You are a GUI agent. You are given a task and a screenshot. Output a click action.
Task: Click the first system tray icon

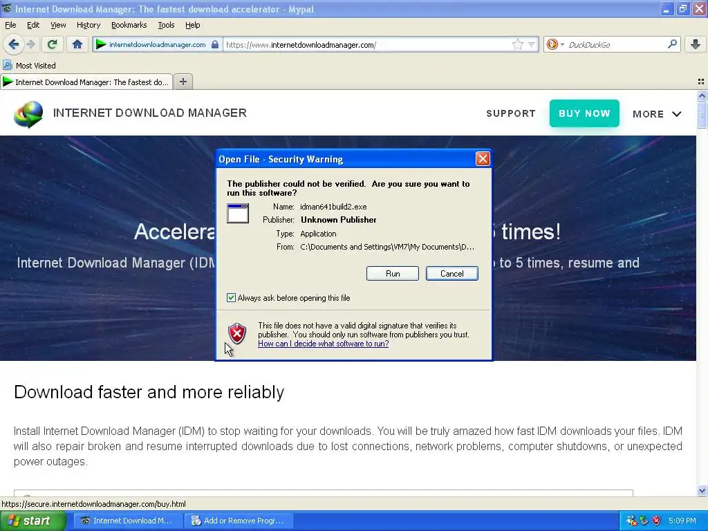pyautogui.click(x=631, y=521)
